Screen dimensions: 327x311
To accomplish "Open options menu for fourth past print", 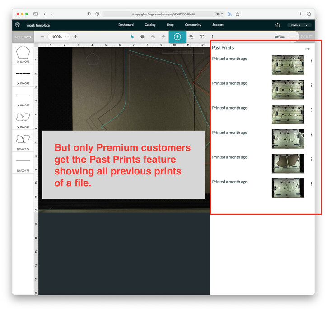I will (x=311, y=134).
